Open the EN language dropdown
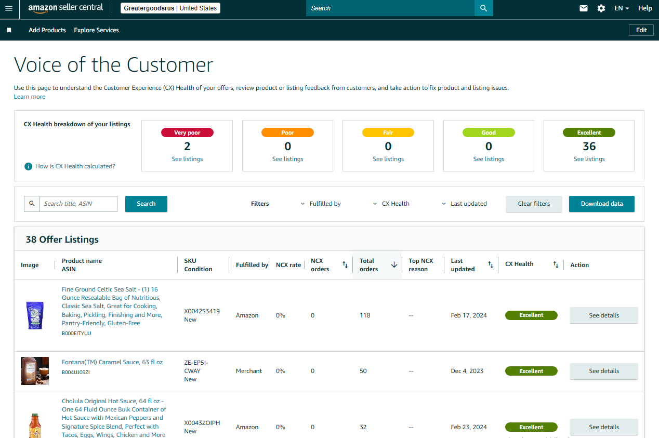The height and width of the screenshot is (438, 659). point(622,8)
